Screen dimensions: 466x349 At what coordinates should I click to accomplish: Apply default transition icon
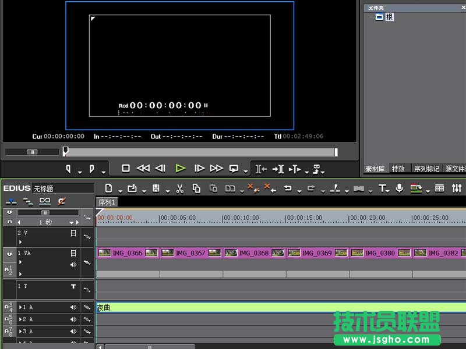[359, 188]
